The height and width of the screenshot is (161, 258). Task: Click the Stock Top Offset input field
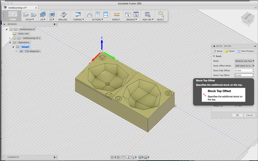click(x=243, y=75)
